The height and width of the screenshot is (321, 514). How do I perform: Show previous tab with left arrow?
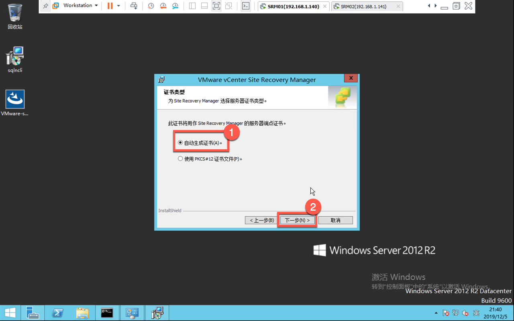(429, 6)
